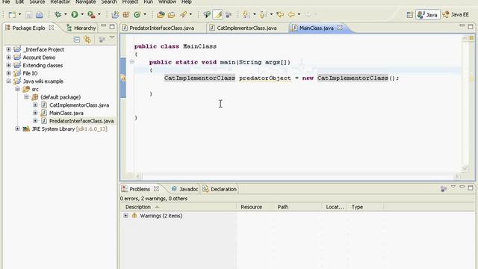Switch to PredatorInterfaceClass.java editor tab
The width and height of the screenshot is (478, 269).
click(161, 28)
